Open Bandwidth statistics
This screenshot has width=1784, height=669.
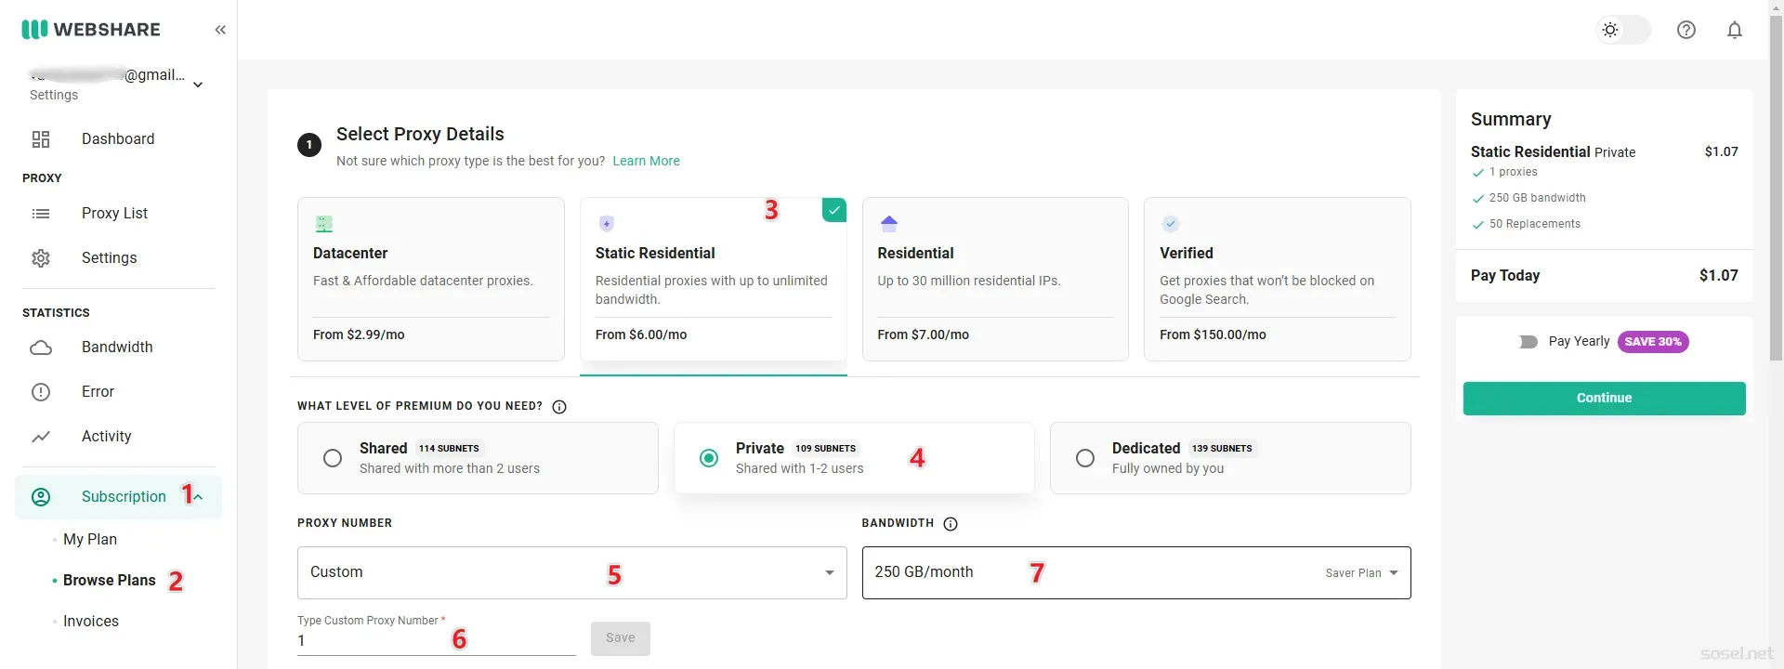118,348
